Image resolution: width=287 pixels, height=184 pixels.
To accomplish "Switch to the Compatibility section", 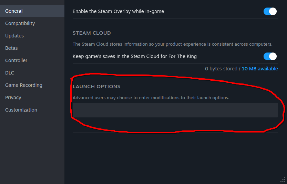I will click(20, 23).
